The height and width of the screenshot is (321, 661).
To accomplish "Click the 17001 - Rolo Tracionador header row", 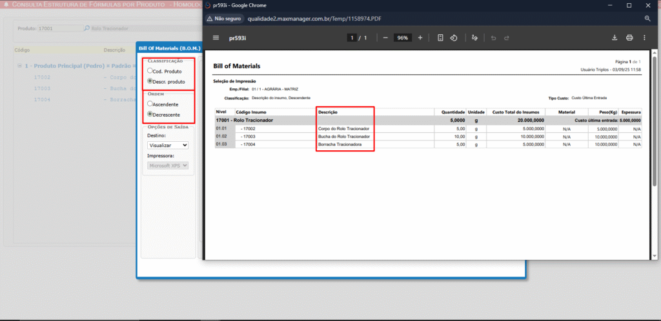I will [429, 120].
